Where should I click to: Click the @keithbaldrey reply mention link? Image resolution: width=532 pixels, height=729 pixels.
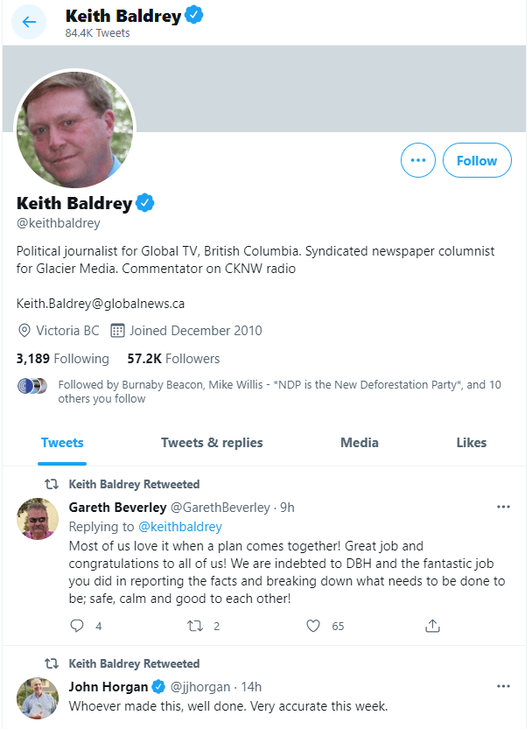180,527
